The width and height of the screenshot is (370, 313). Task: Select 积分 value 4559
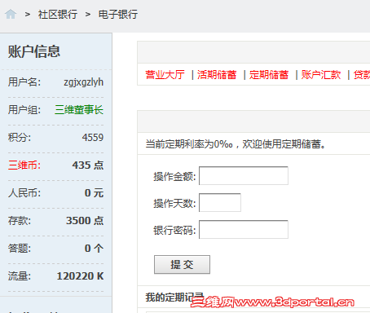[93, 138]
